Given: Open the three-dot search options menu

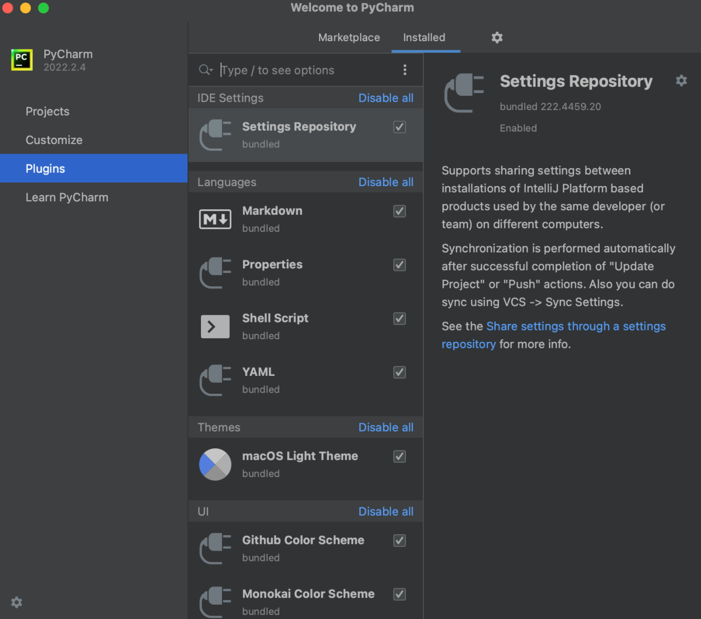Looking at the screenshot, I should (405, 70).
